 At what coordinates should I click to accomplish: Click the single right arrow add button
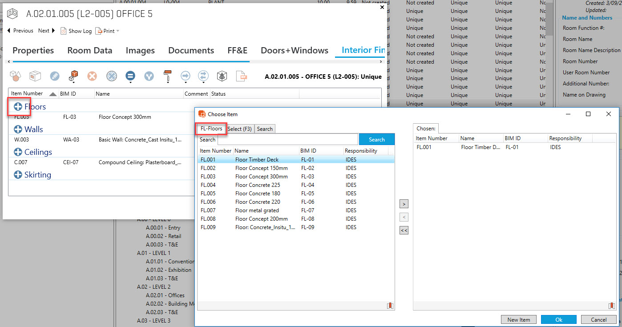[404, 204]
